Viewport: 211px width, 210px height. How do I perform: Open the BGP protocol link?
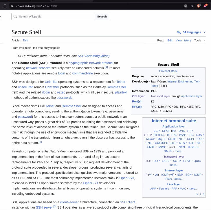[157, 131]
